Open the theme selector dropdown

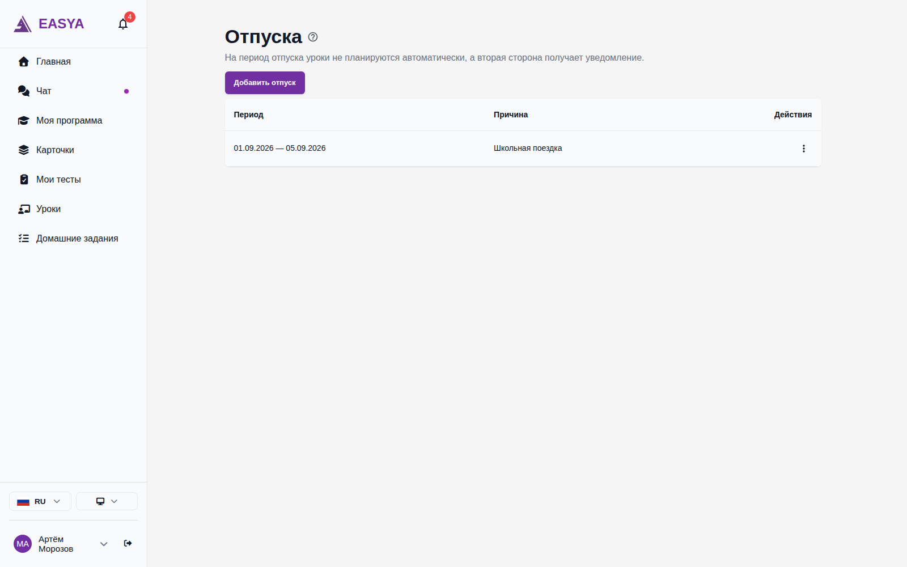(x=107, y=501)
